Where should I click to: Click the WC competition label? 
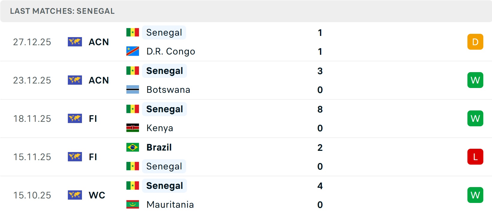(x=97, y=195)
